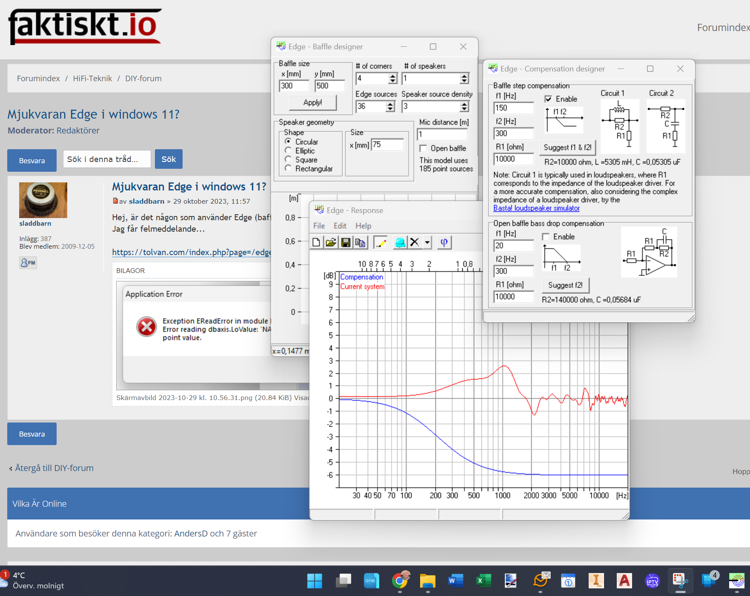Click Återgå till DIY-forum link
Image resolution: width=750 pixels, height=596 pixels.
point(54,468)
